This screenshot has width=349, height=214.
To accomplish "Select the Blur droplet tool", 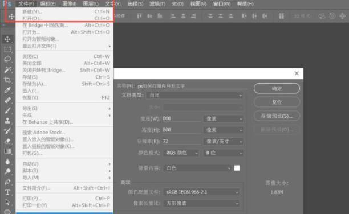I will click(x=7, y=162).
